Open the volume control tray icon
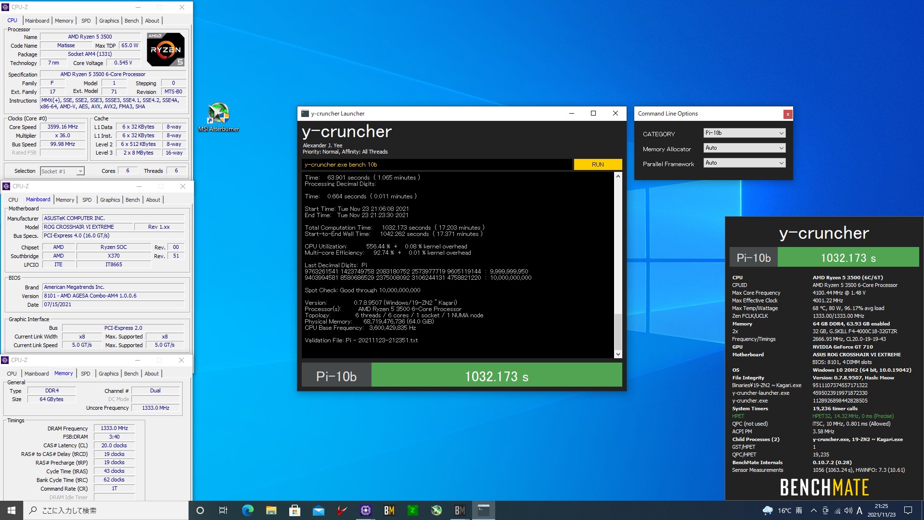This screenshot has height=520, width=924. click(848, 510)
